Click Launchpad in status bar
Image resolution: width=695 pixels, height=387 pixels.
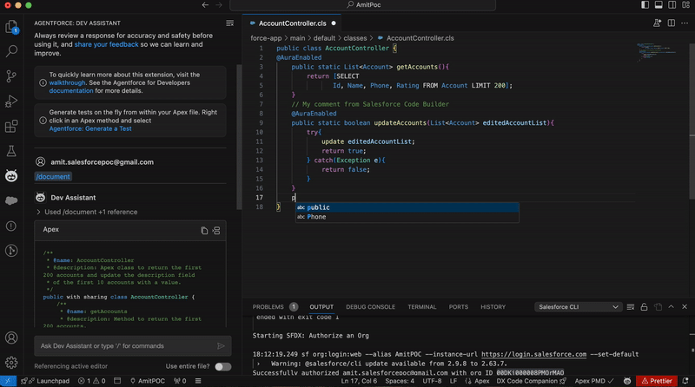[45, 381]
